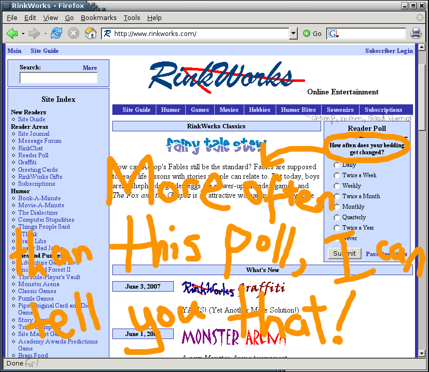
Task: Expand the address bar URL dropdown
Action: 293,33
